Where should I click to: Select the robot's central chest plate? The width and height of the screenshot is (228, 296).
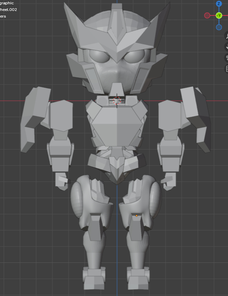(x=117, y=127)
